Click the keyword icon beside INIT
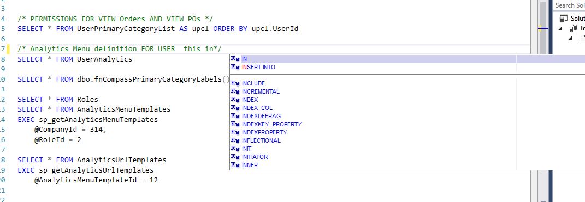 [235, 149]
